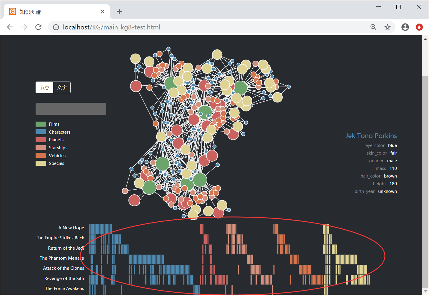Click Attack of the Clones label
Screen dimensions: 429x295
(64, 268)
